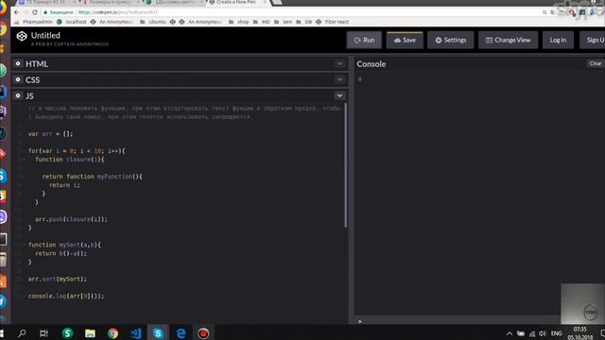Expand the CSS panel chevron
The image size is (605, 340).
(x=339, y=79)
